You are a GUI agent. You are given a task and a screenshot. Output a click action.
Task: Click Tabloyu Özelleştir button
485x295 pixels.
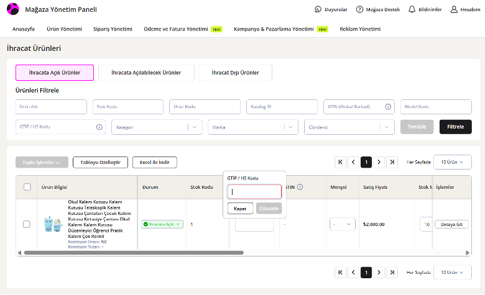(100, 163)
